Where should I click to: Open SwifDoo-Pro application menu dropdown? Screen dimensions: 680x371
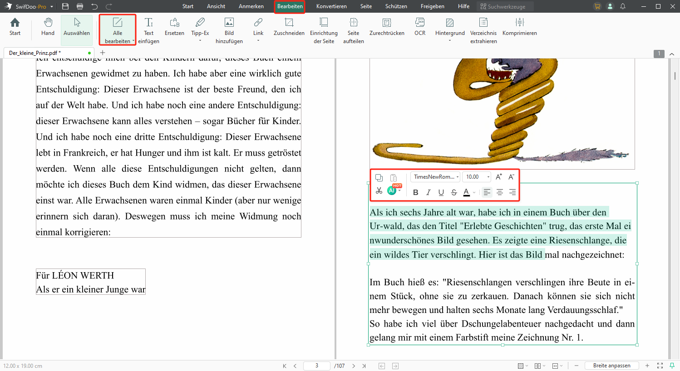tap(52, 7)
